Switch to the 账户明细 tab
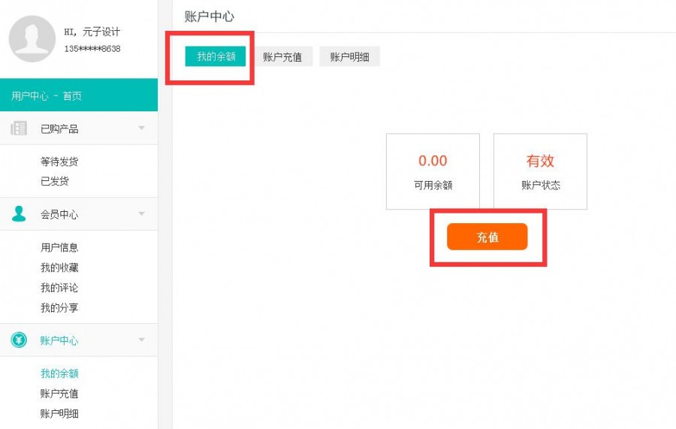The width and height of the screenshot is (676, 429). 349,56
